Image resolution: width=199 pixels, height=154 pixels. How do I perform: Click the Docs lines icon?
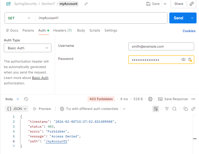(x=8, y=30)
